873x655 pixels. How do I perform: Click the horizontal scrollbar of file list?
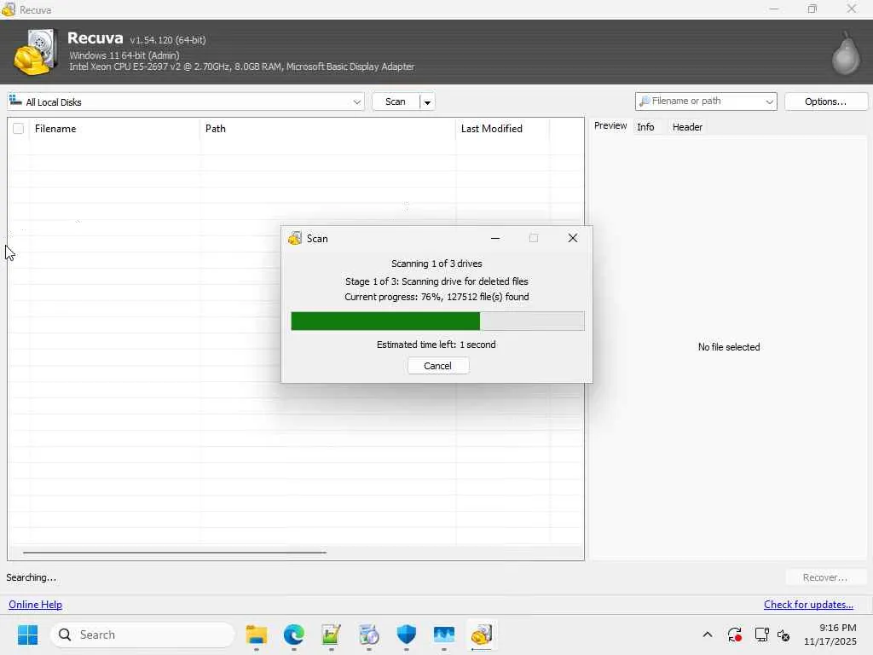[x=174, y=553]
